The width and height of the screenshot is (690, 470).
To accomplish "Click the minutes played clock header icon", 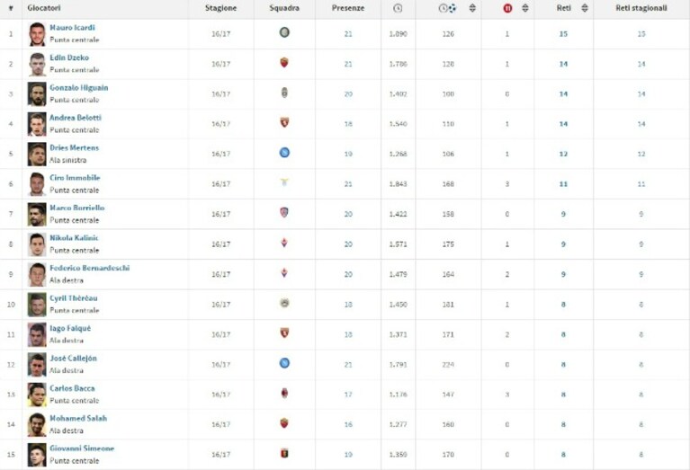I will coord(398,8).
